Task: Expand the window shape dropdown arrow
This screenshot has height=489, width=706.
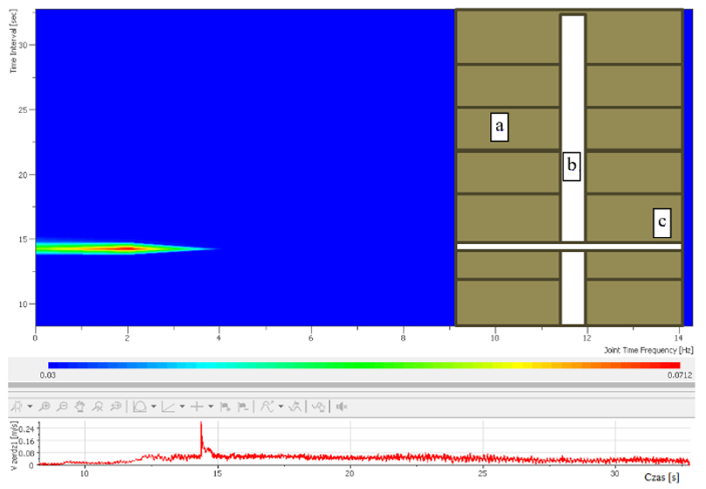Action: pos(154,407)
